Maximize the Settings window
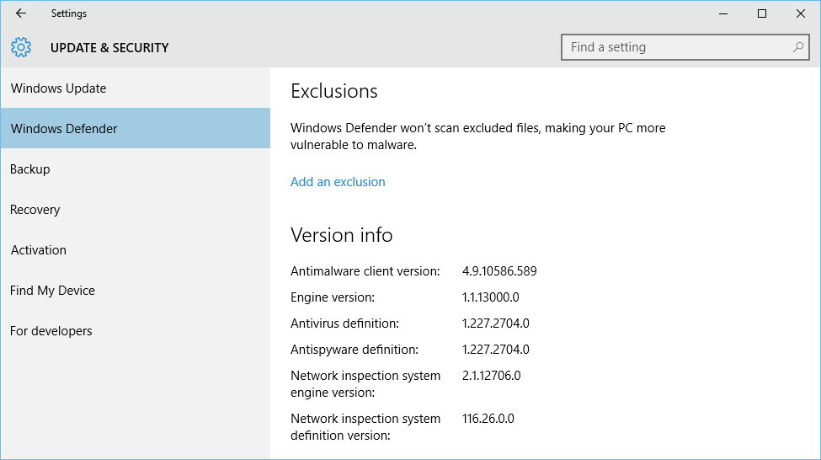 click(762, 13)
